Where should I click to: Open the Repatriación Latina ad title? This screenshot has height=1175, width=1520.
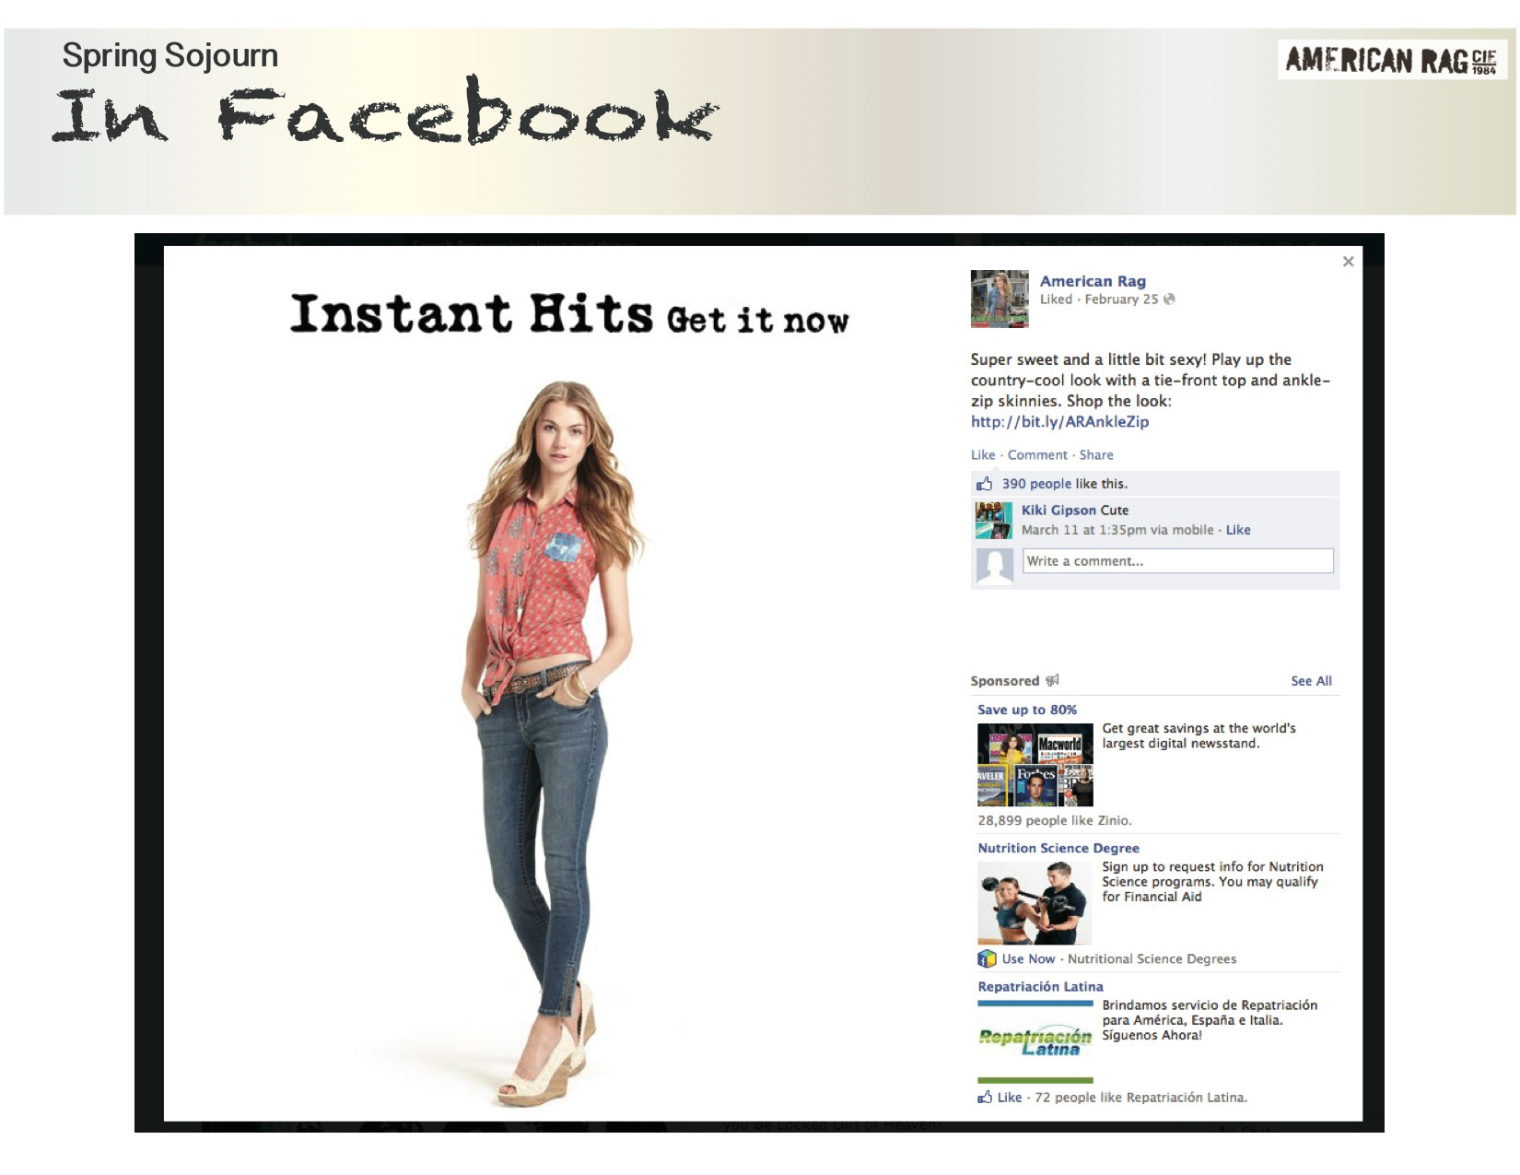(1040, 986)
